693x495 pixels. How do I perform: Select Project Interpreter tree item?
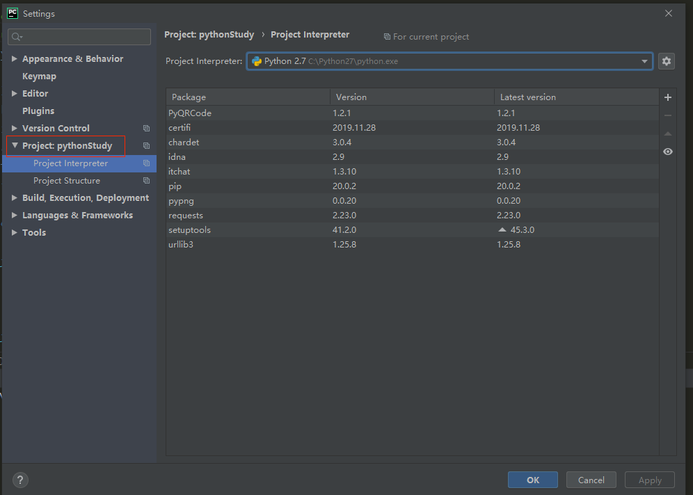tap(79, 163)
